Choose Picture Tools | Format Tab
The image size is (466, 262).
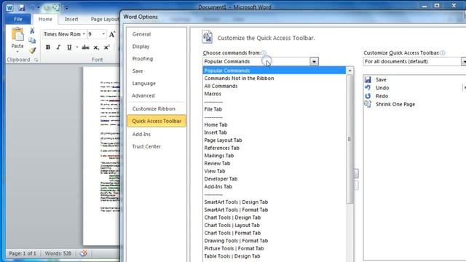tap(275, 248)
